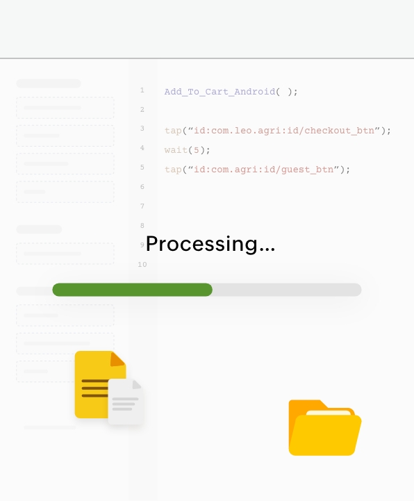This screenshot has height=501, width=414.
Task: Select the Add_To_Cart_Android( ); code line
Action: tap(231, 92)
